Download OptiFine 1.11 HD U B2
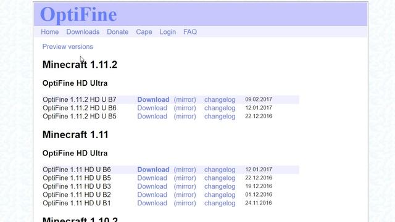Viewport: 395px width, 222px height. 152,195
